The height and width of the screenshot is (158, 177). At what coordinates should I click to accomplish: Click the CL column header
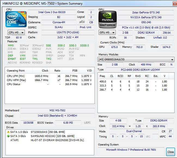click(x=112, y=76)
